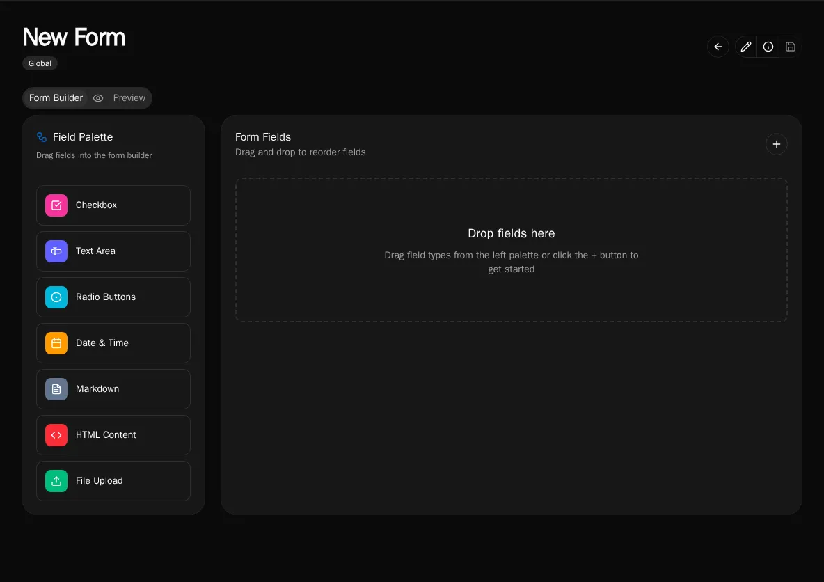Select the Markdown field label
Screen dimensions: 824x582
click(x=97, y=388)
